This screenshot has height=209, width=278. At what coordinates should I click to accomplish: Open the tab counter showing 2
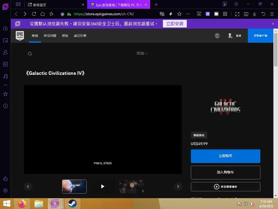click(x=225, y=4)
